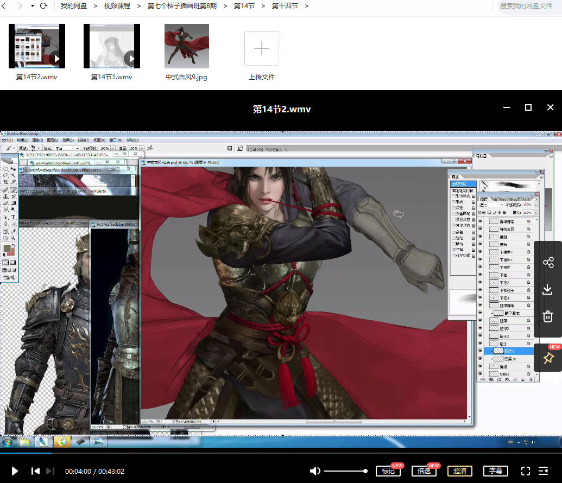The width and height of the screenshot is (562, 483).
Task: Navigate to 视频课程 in the breadcrumb
Action: [117, 6]
